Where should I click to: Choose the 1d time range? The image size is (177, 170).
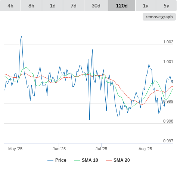(53, 6)
